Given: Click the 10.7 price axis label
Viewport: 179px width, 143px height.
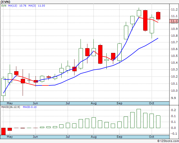Looking at the screenshot, I should click(174, 42).
